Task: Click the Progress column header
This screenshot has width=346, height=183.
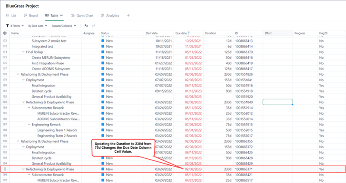Action: 300,33
